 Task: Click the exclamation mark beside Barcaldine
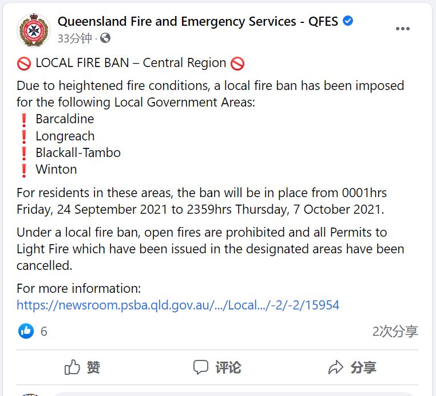pos(24,120)
